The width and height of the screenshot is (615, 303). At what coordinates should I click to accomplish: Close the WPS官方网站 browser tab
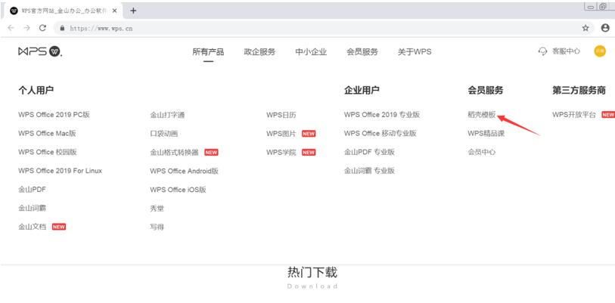[114, 11]
